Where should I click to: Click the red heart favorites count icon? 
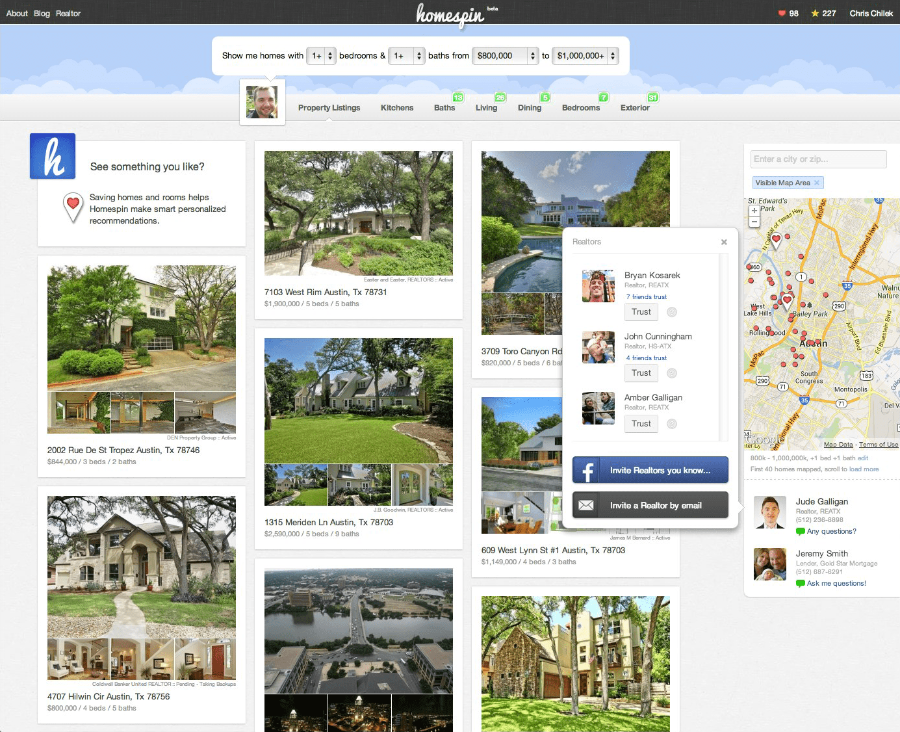point(782,13)
